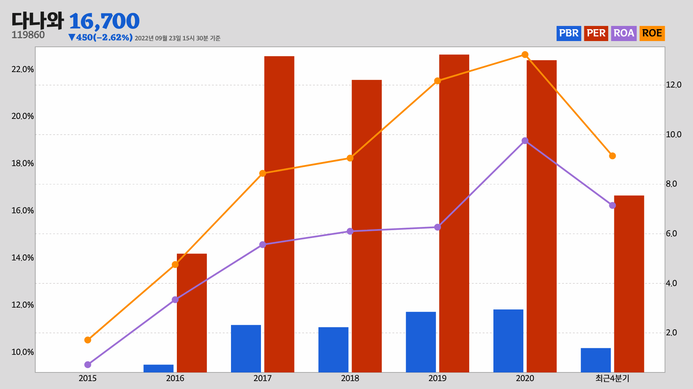This screenshot has height=389, width=693.
Task: Select the 2015 x-axis label
Action: (x=87, y=378)
